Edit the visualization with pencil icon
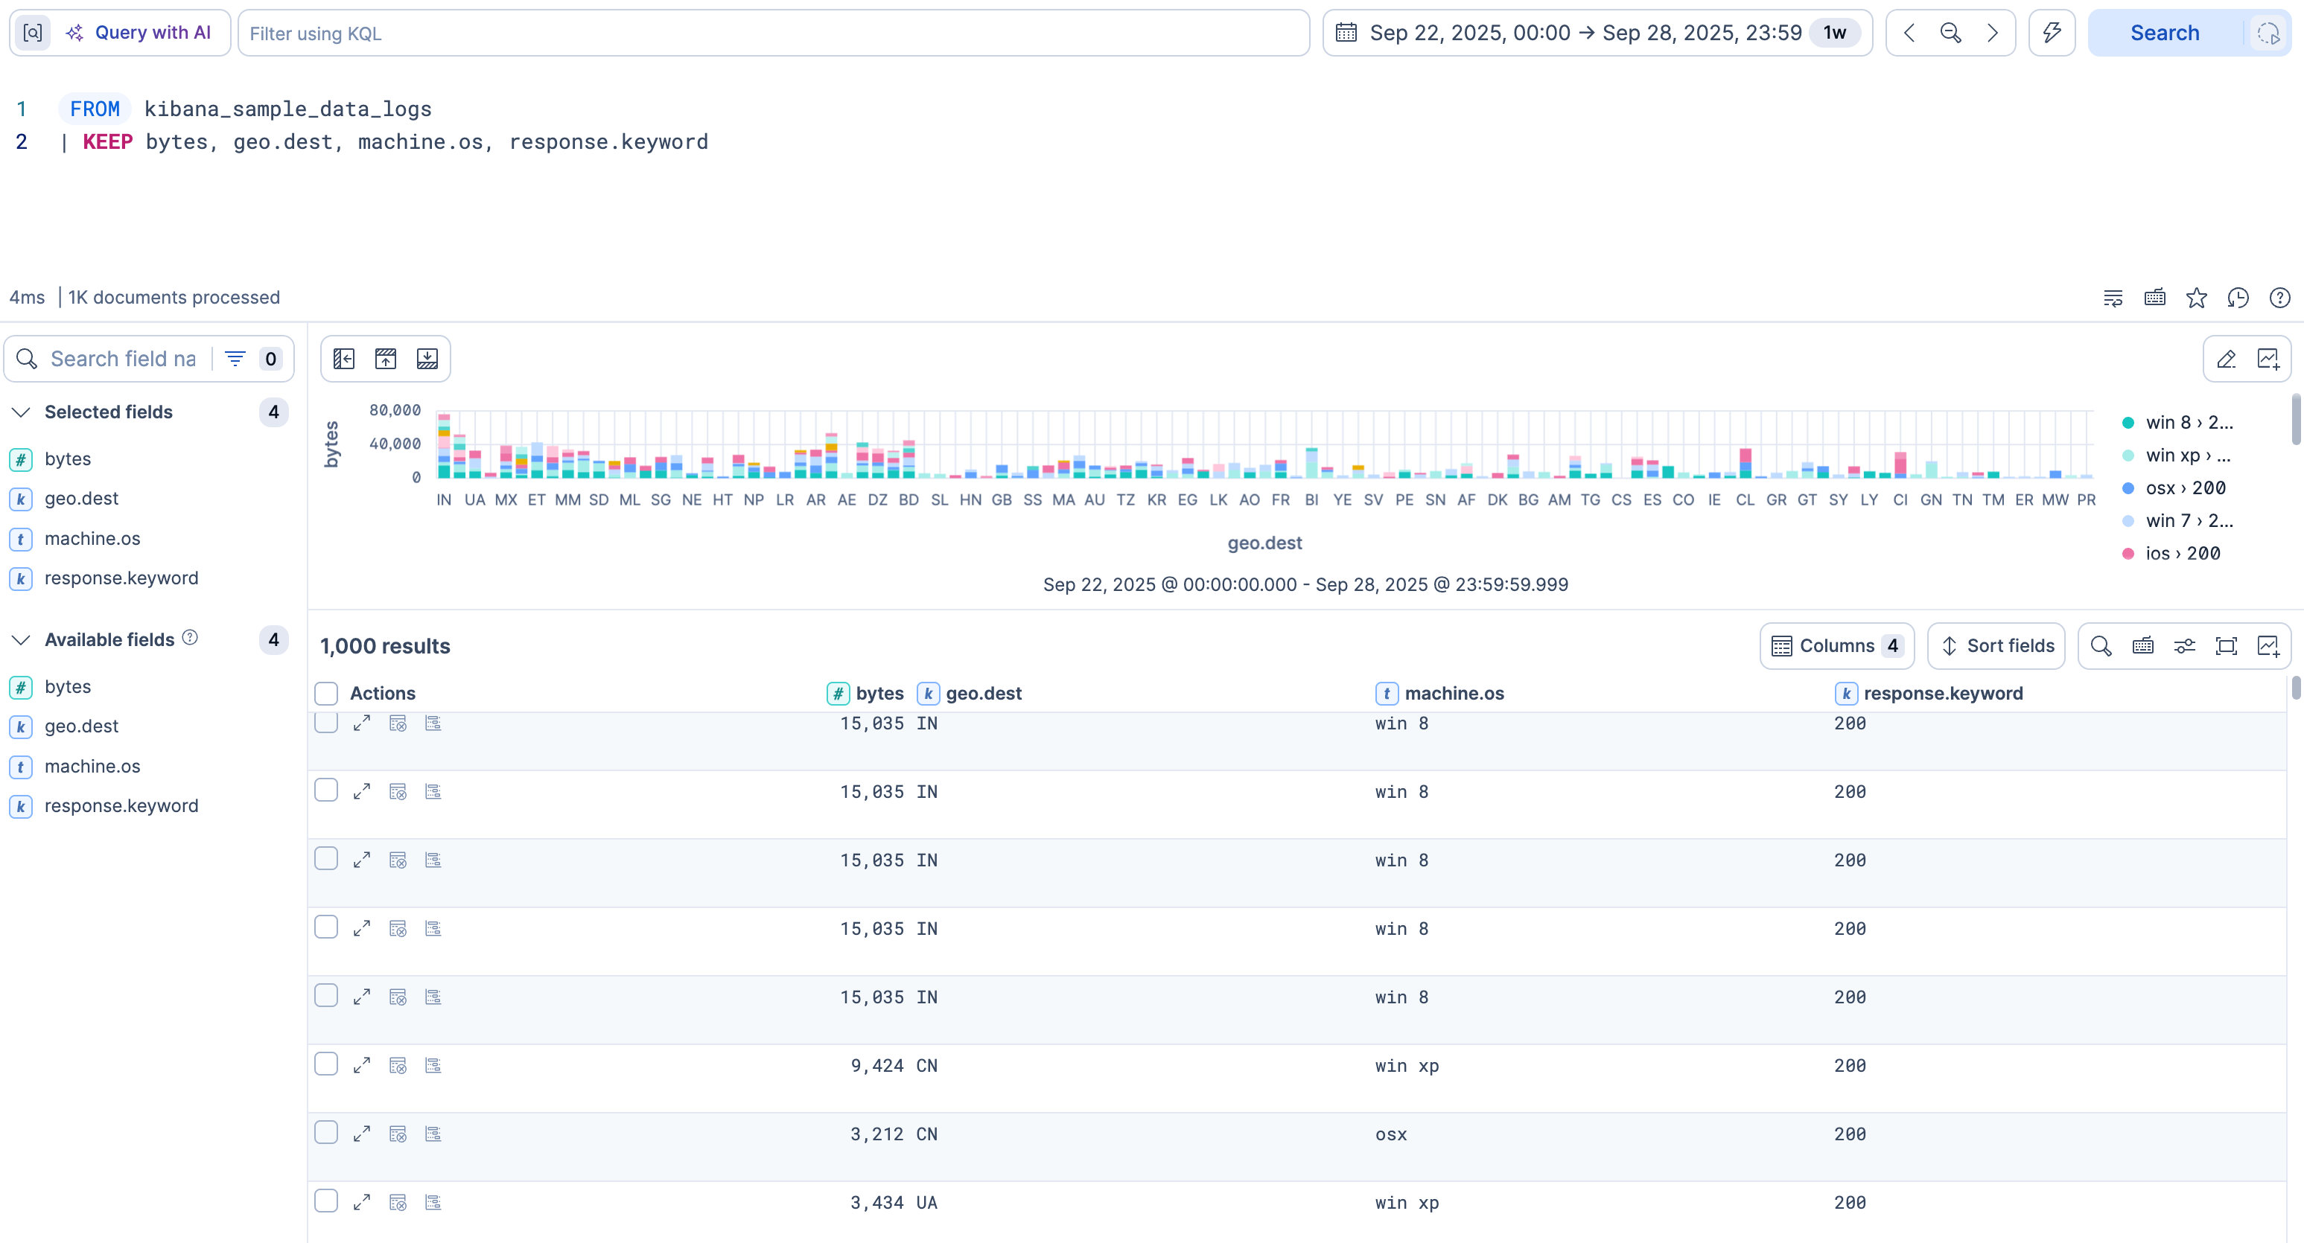 (x=2227, y=359)
